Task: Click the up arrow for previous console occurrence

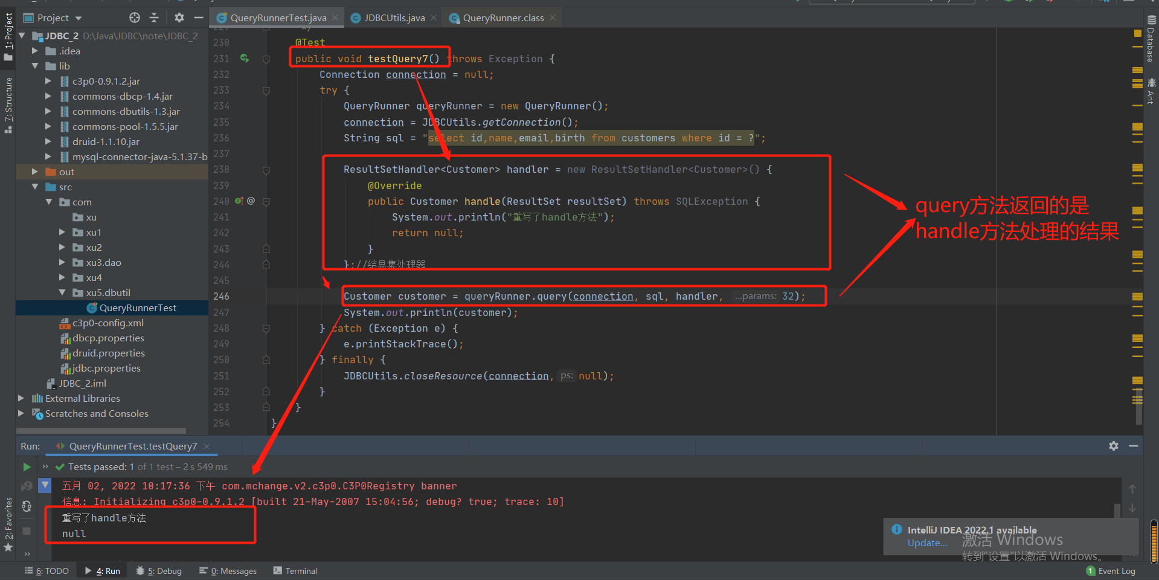Action: [x=1132, y=489]
